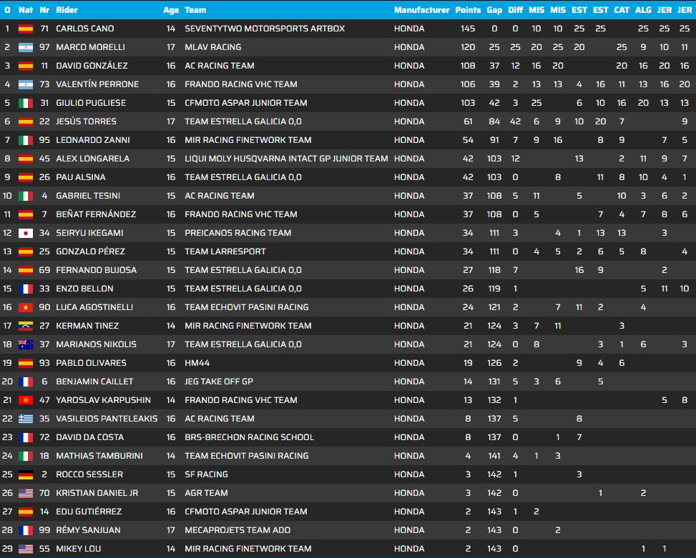This screenshot has height=558, width=696.
Task: Click the US flag beside Mikey Lou
Action: (26, 549)
